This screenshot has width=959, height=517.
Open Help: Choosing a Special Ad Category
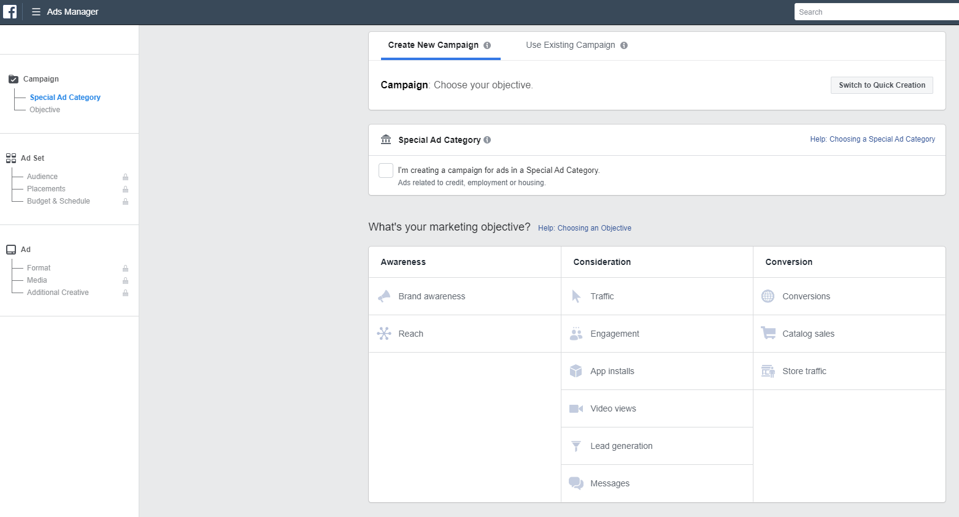coord(872,139)
